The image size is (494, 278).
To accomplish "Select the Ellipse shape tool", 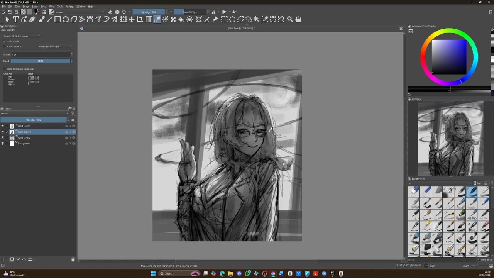I will tap(66, 19).
